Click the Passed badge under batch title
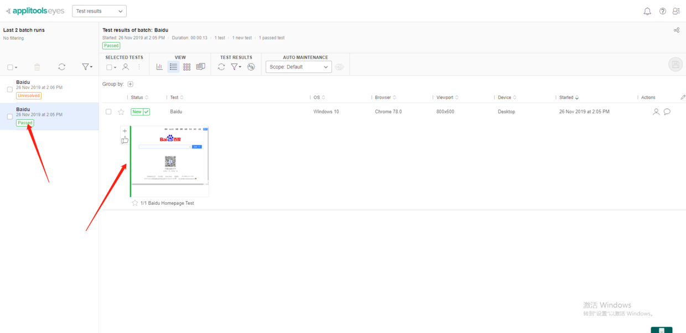 [111, 46]
